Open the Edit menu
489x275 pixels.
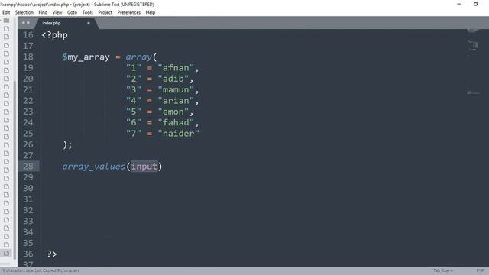coord(6,12)
